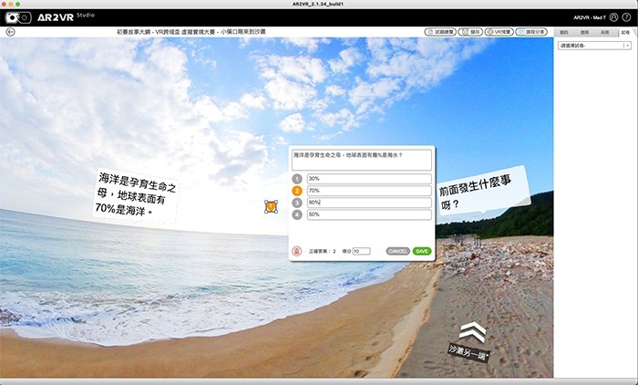
Task: Choose answer 4 as correct option
Action: (296, 214)
